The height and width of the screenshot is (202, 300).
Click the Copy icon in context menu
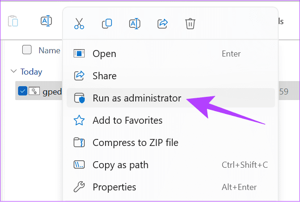pos(107,23)
